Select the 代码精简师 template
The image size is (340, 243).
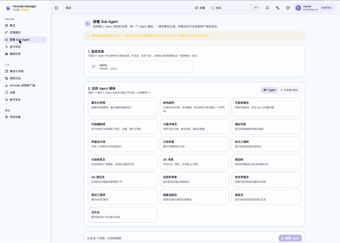tap(123, 126)
